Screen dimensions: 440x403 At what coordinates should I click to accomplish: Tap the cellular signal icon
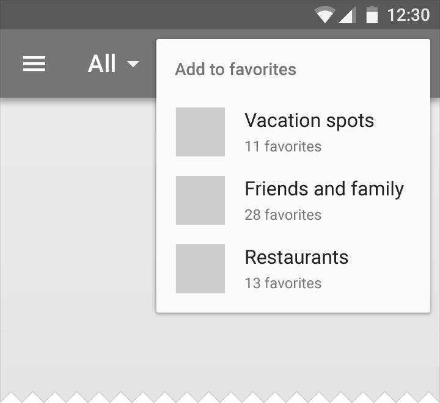pos(346,15)
